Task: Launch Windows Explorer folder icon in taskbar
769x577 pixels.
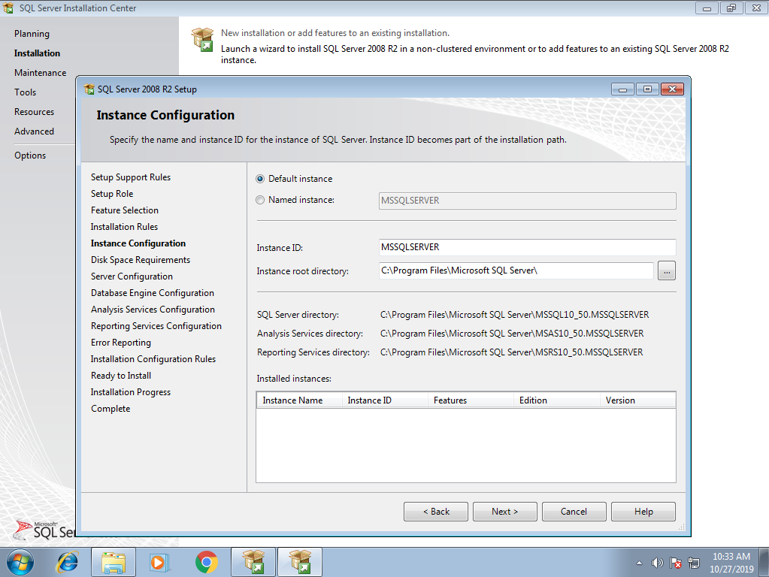Action: (x=114, y=562)
